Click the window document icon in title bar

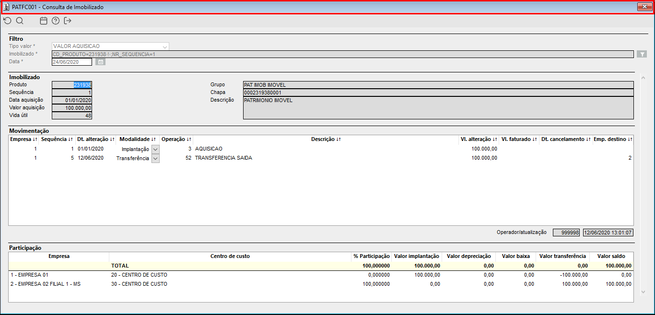tap(6, 7)
